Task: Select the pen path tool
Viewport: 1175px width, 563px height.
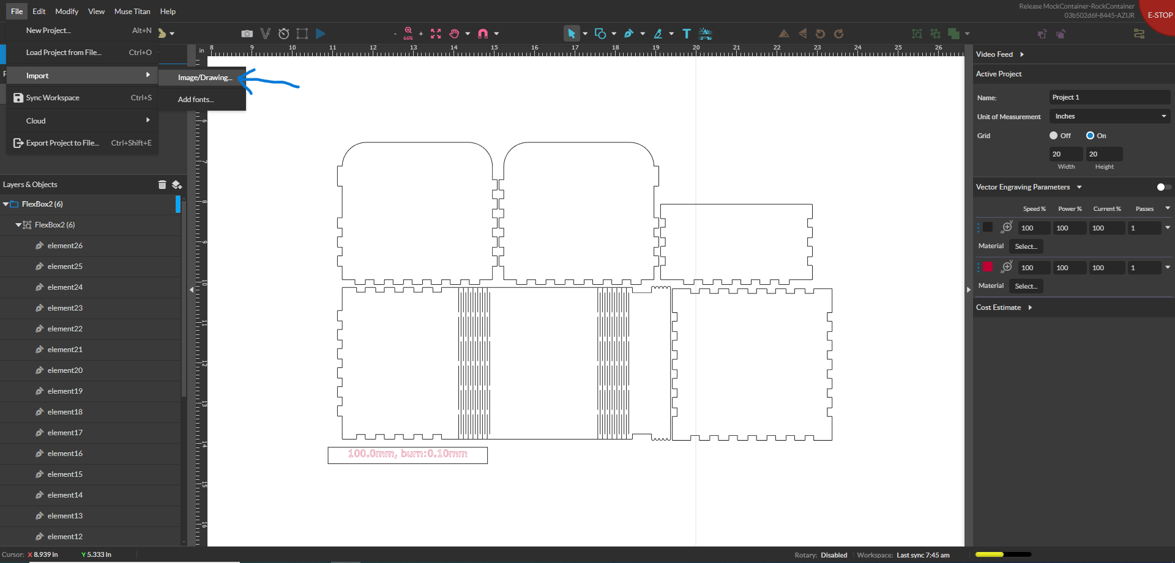Action: click(x=629, y=34)
